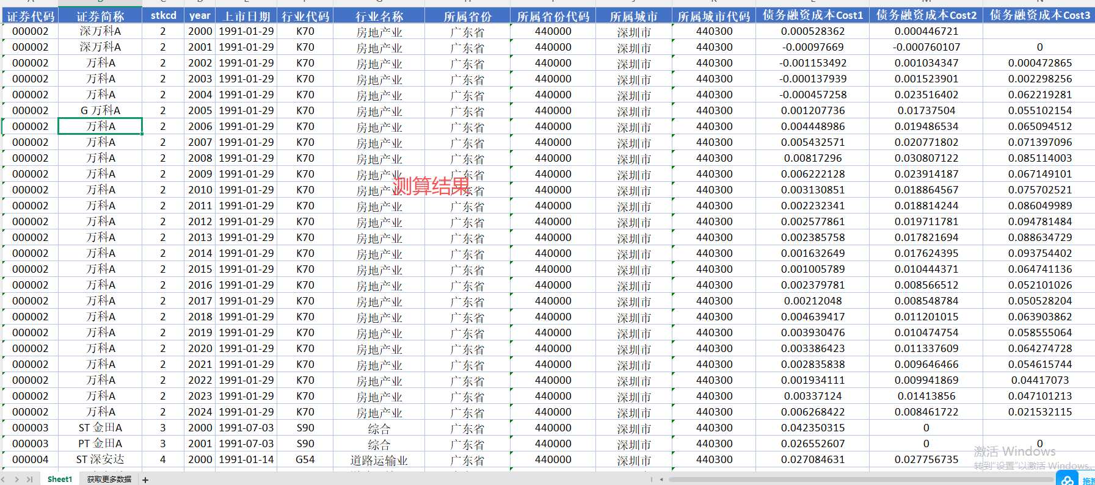Select the Cost3 value 0.062219281
Viewport: 1095px width, 485px height.
[1039, 95]
